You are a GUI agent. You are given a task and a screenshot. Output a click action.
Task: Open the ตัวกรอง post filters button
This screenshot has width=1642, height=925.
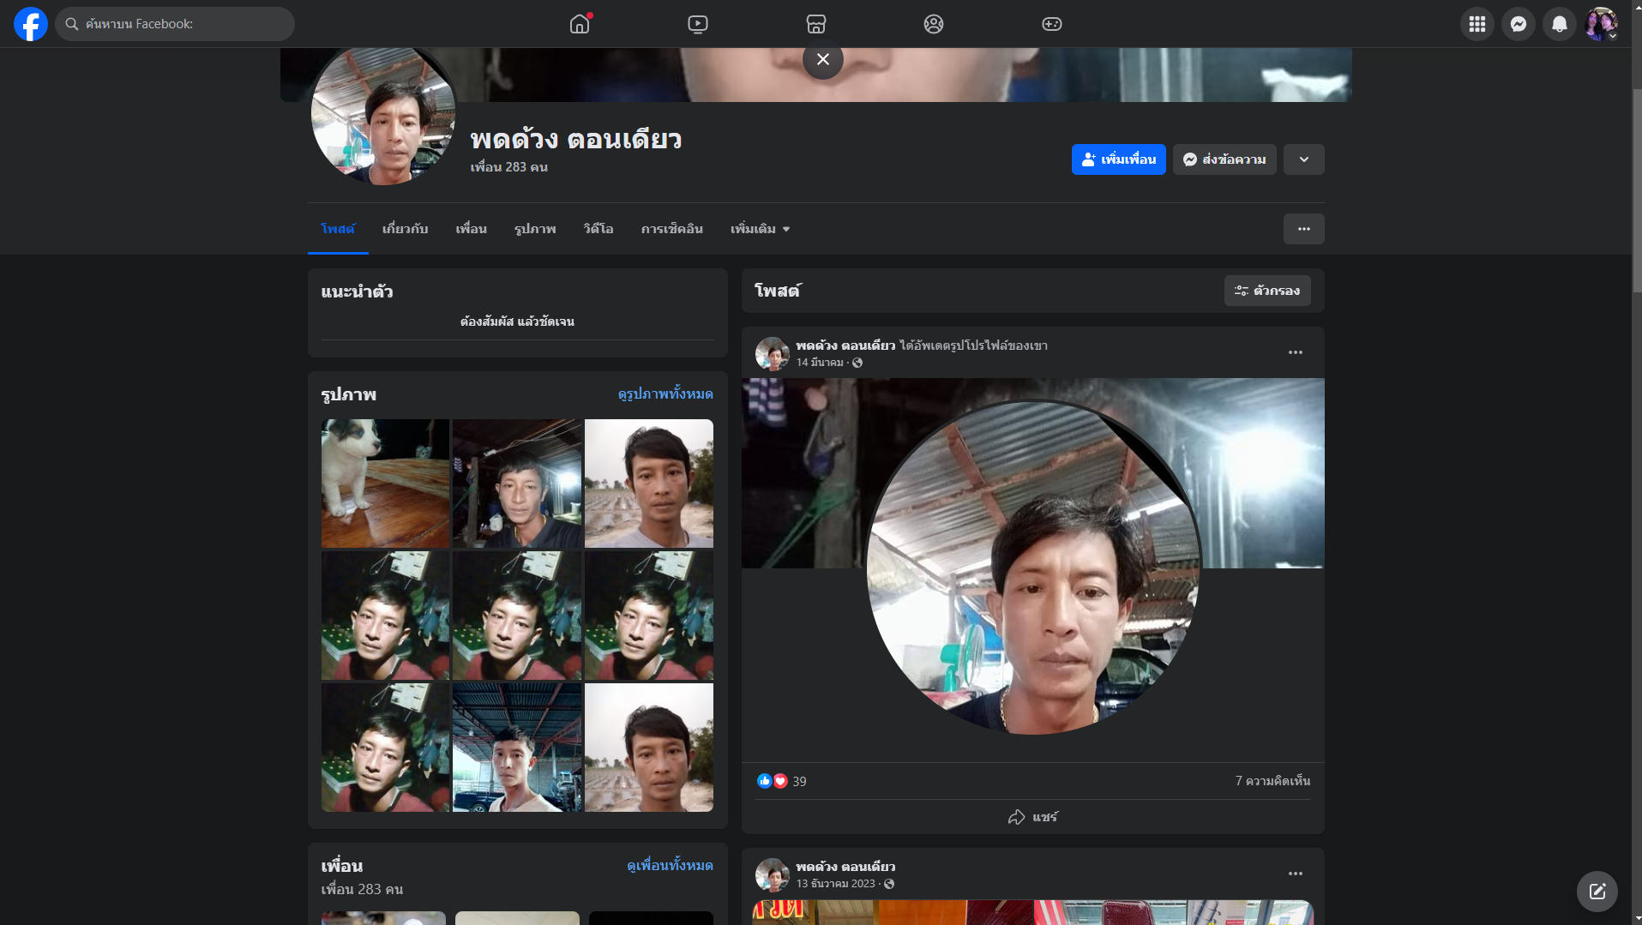point(1267,291)
